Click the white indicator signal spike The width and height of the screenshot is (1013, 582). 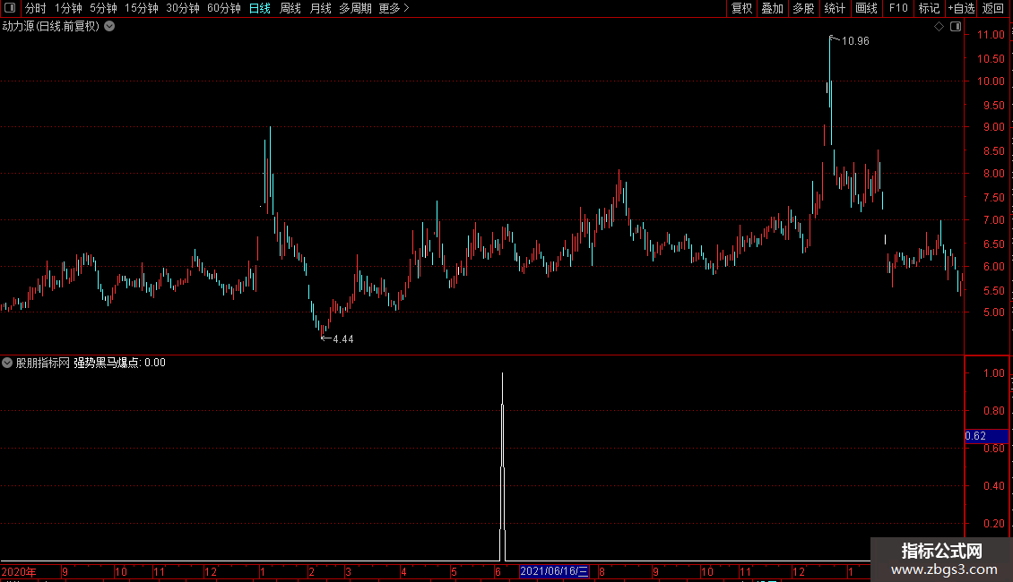point(502,467)
